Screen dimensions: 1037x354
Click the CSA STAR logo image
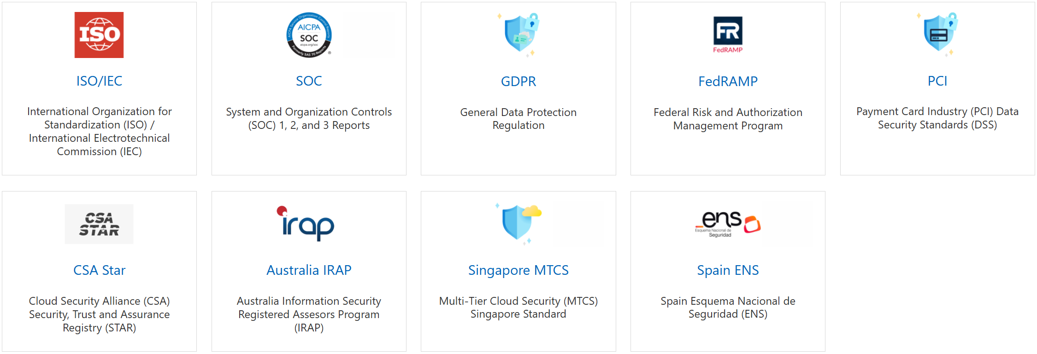click(99, 224)
